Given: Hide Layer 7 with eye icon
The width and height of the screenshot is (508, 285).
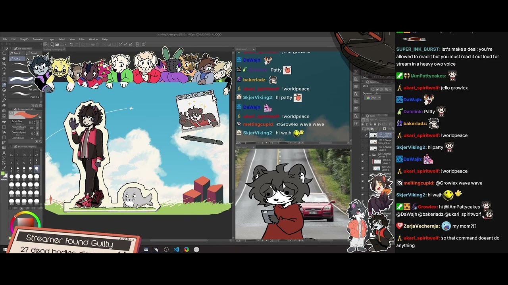Looking at the screenshot, I should [363, 161].
